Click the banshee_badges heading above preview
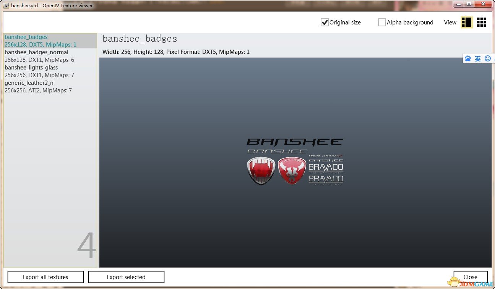Screen dimensions: 495x289 [140, 39]
